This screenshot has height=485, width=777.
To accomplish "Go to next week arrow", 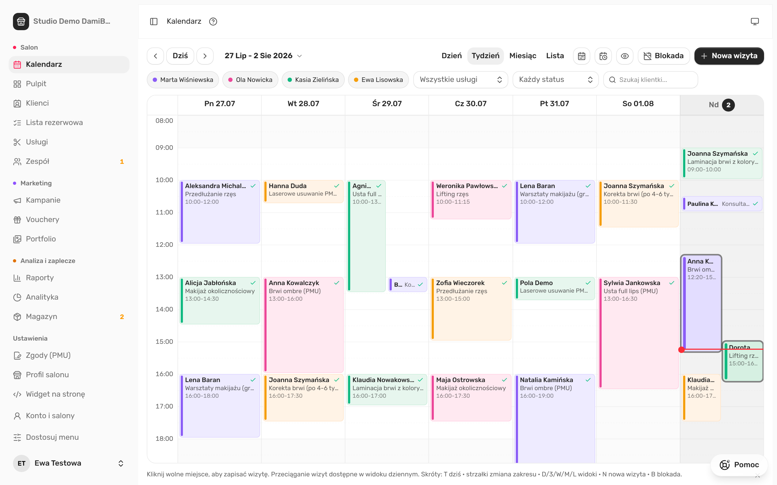I will (205, 56).
